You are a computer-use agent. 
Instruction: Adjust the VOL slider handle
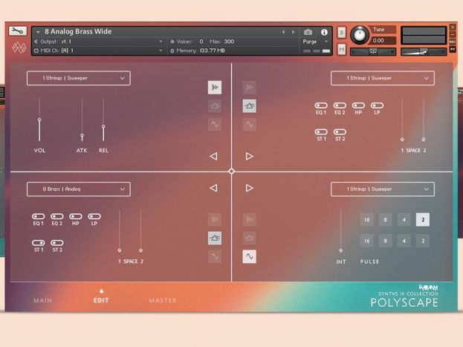pyautogui.click(x=39, y=120)
